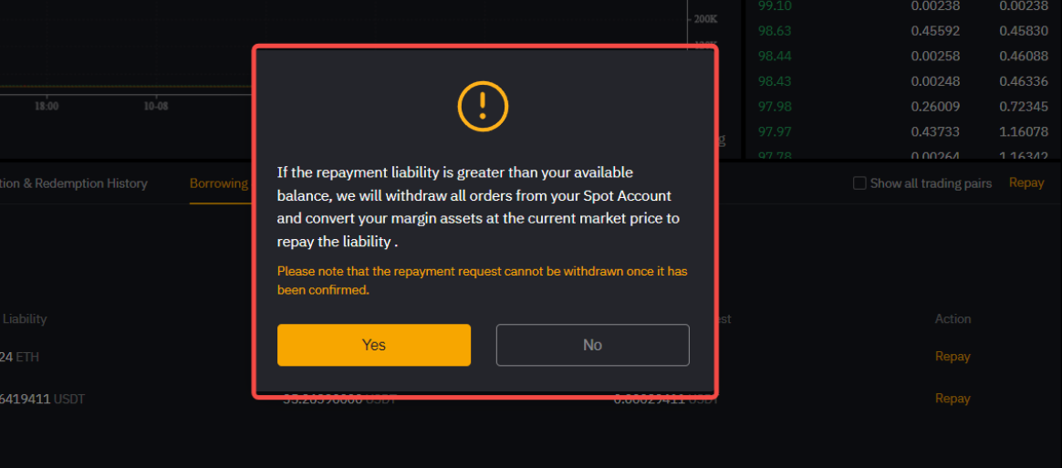Select the 98.63 order book price
Viewport: 1062px width, 468px height.
pyautogui.click(x=773, y=30)
